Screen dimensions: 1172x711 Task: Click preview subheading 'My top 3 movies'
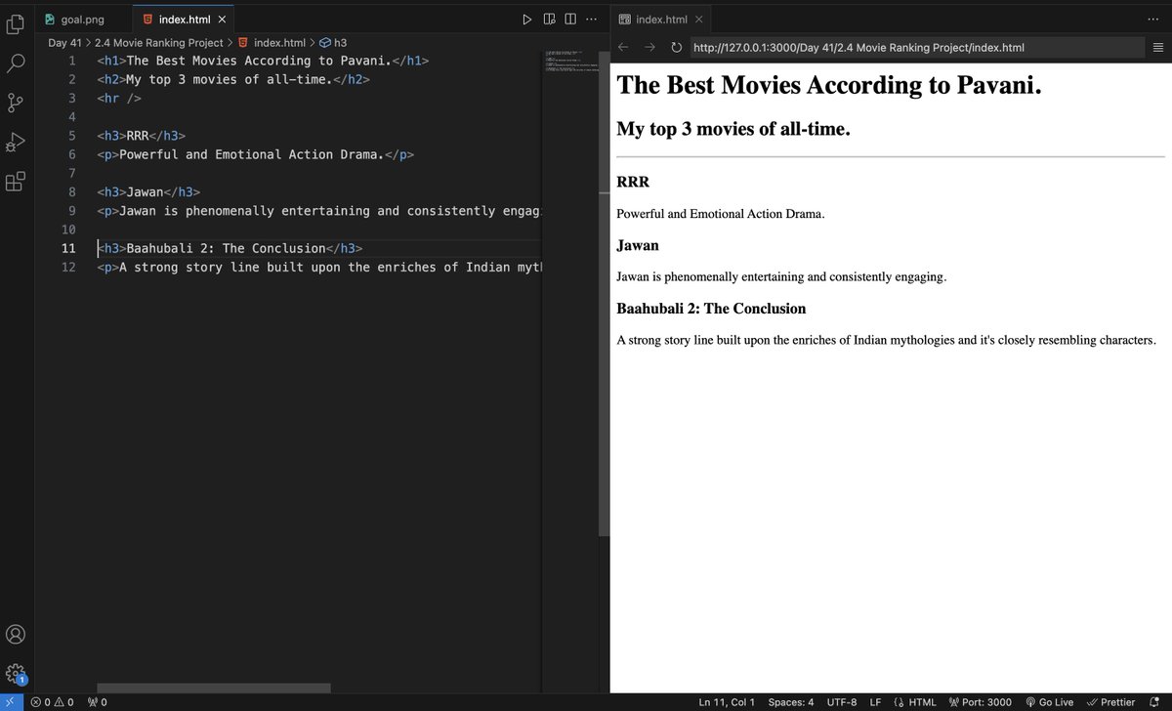coord(733,128)
